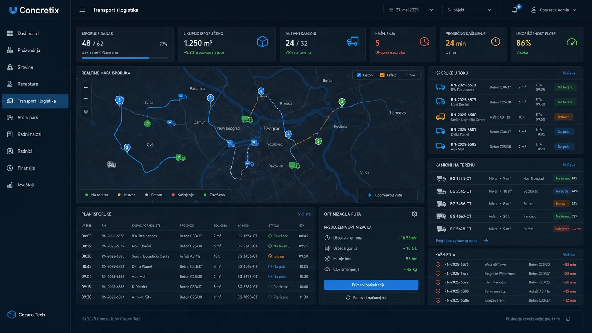Click the Cozaro Tech logo
592x333 pixels.
pos(26,315)
